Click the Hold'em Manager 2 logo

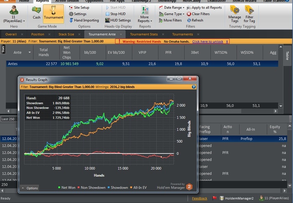point(189,187)
